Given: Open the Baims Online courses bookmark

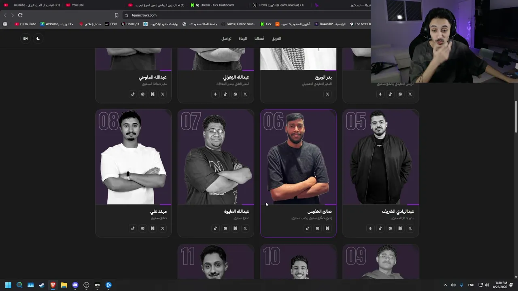Looking at the screenshot, I should click(x=238, y=24).
